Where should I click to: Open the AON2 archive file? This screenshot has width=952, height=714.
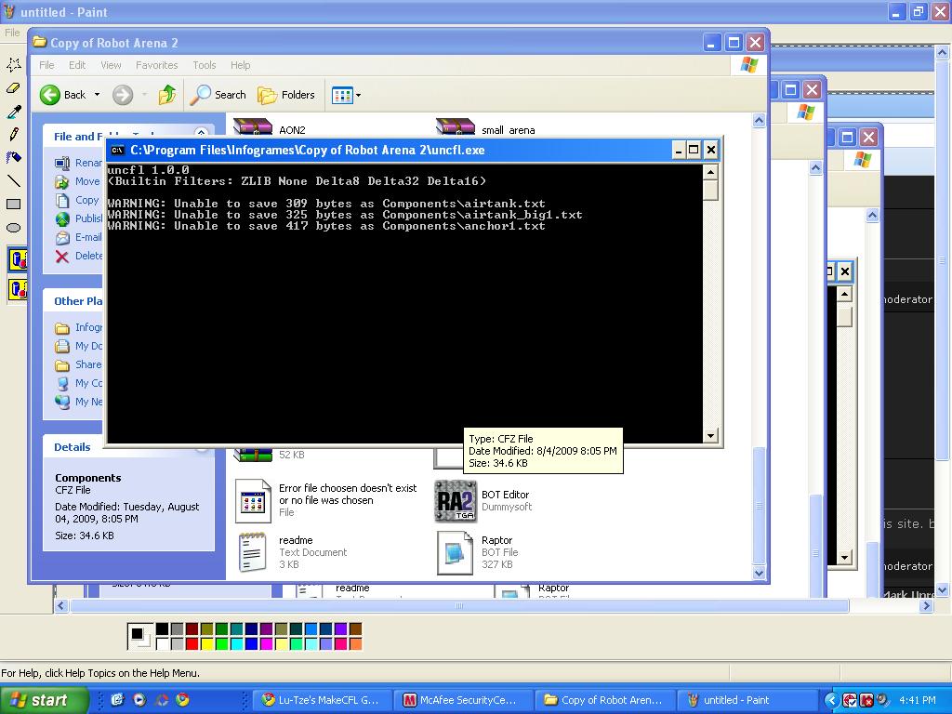click(269, 127)
